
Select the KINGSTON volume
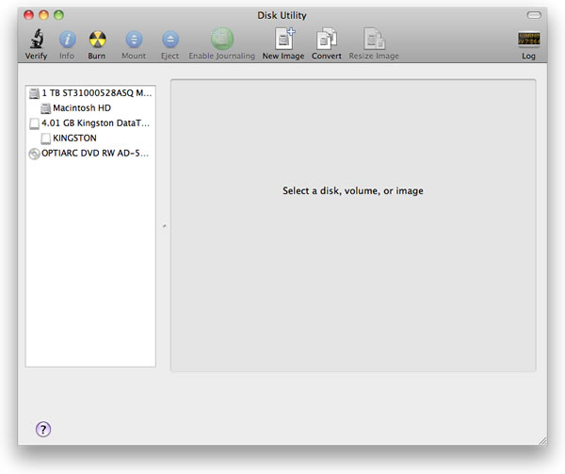74,139
